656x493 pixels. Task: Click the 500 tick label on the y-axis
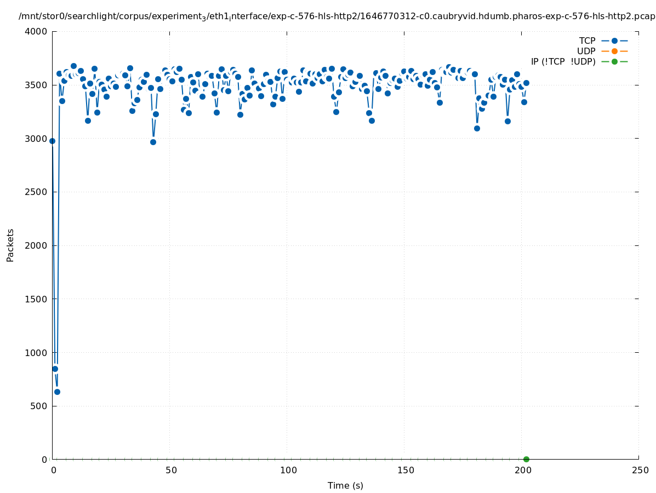(38, 406)
